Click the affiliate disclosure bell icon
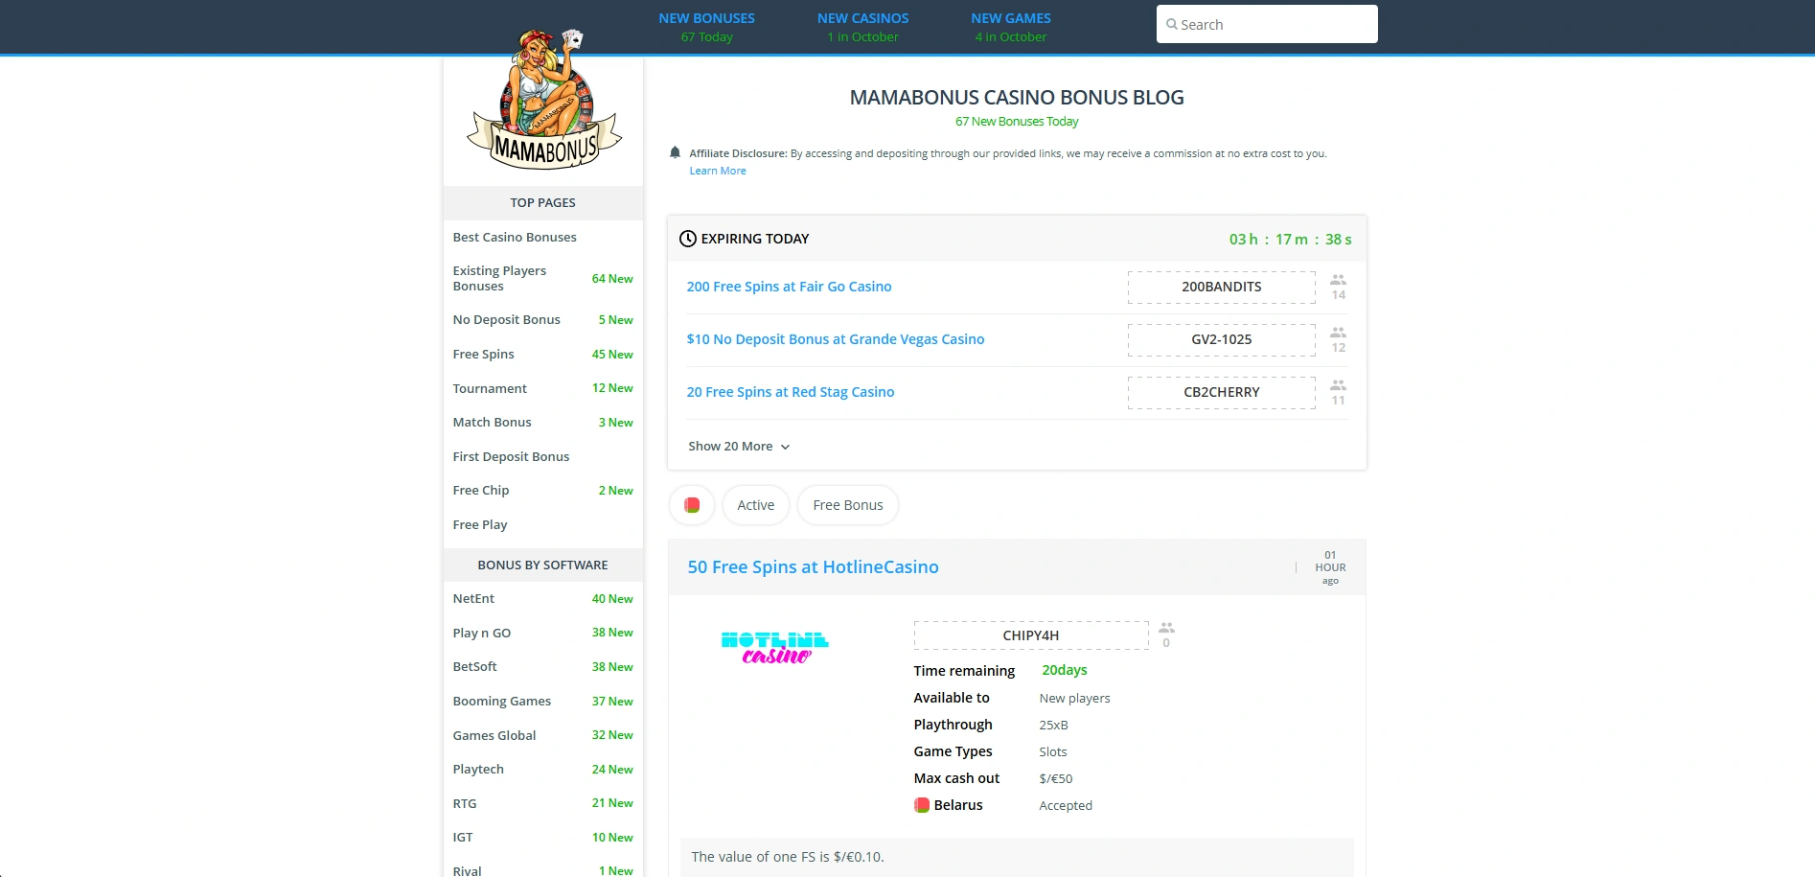The height and width of the screenshot is (877, 1815). (x=675, y=152)
